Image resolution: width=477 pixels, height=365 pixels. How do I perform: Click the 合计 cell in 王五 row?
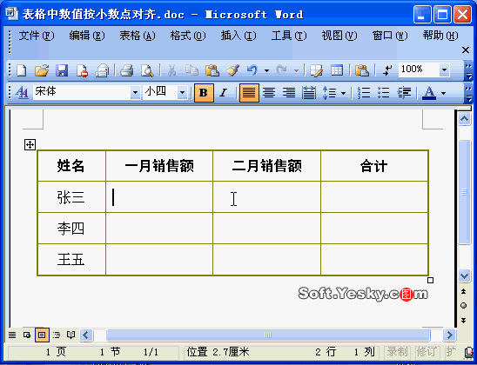pos(374,259)
